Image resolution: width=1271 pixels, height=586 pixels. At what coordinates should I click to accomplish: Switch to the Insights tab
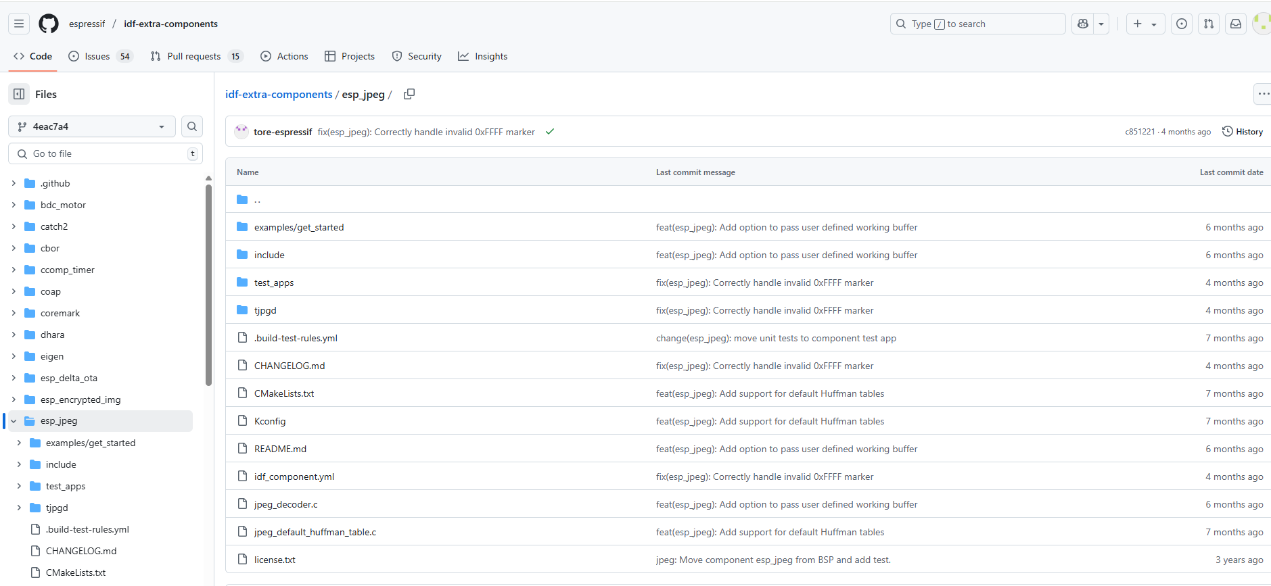tap(482, 56)
